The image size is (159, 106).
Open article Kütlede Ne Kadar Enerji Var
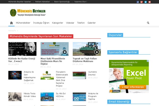(22, 60)
